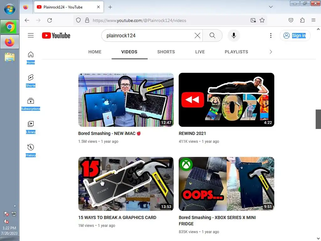
Task: Click the scrollbar down arrow
Action: coord(318,238)
